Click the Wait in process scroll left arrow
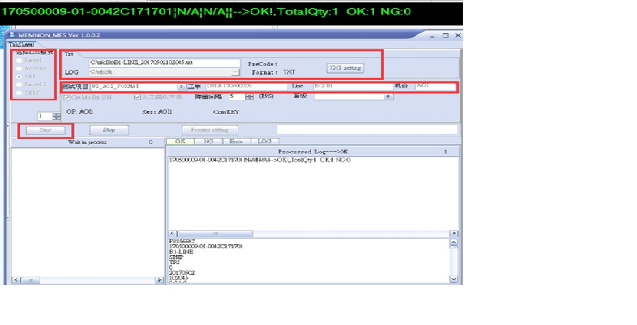 pyautogui.click(x=15, y=280)
